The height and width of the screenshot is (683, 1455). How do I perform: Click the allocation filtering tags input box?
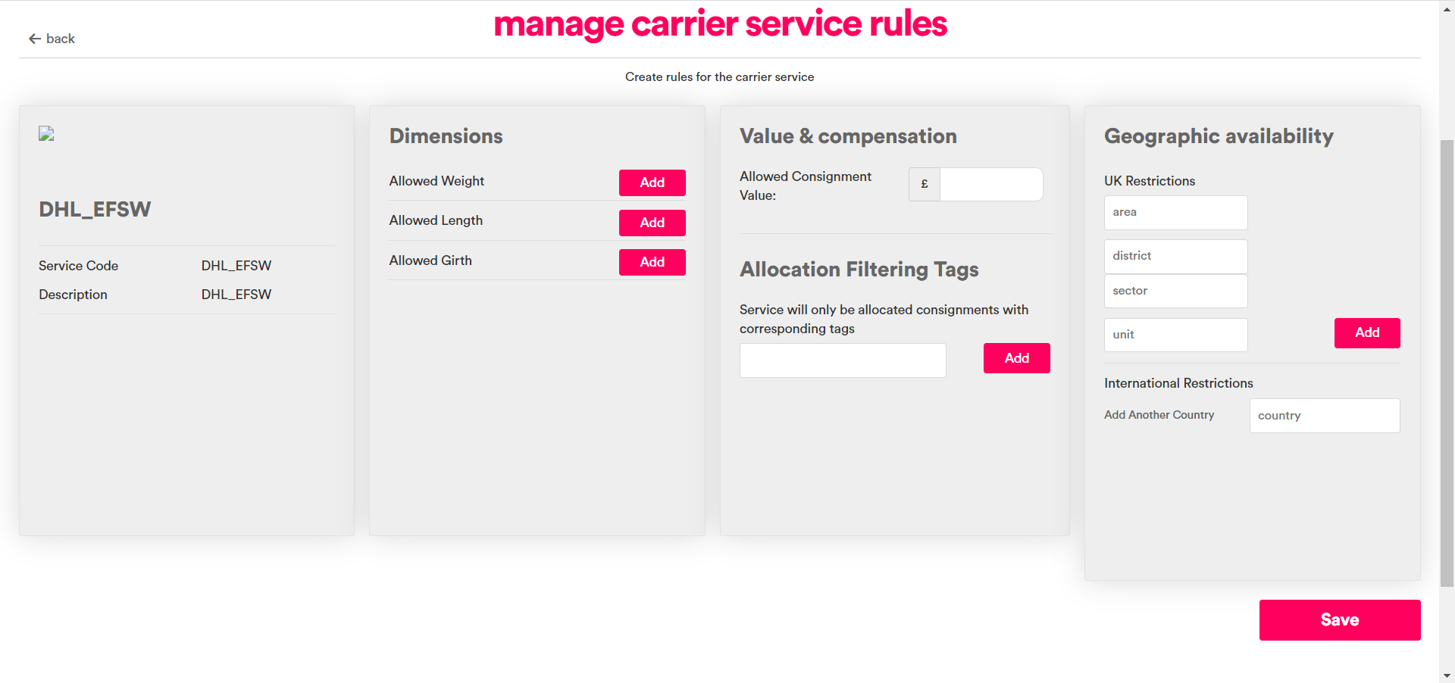click(842, 360)
